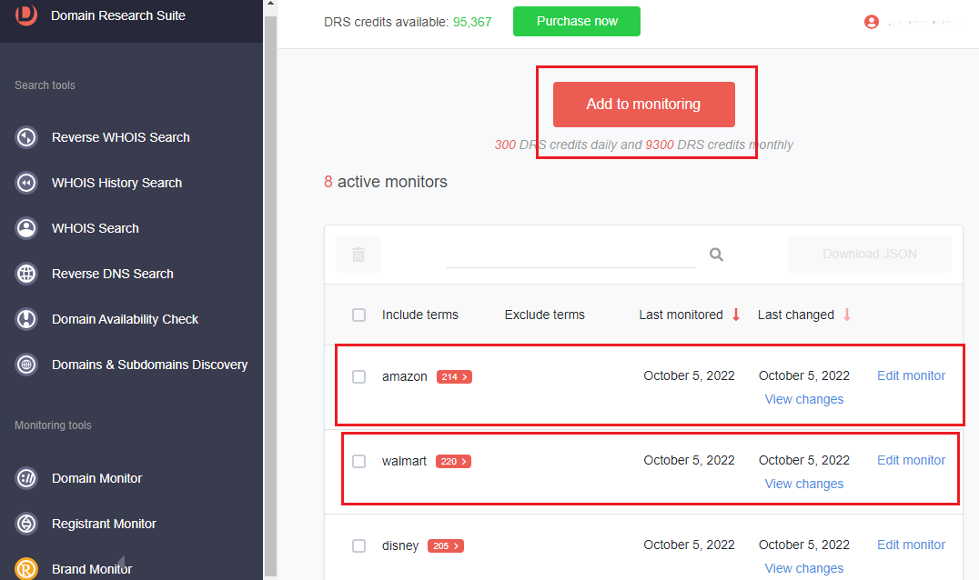Image resolution: width=979 pixels, height=580 pixels.
Task: Click the sidebar scroll up arrow
Action: [x=270, y=4]
